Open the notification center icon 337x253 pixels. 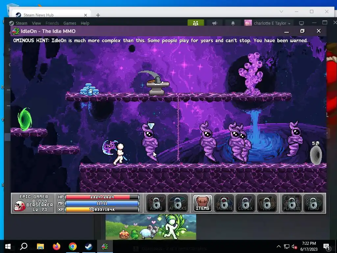pos(326,246)
